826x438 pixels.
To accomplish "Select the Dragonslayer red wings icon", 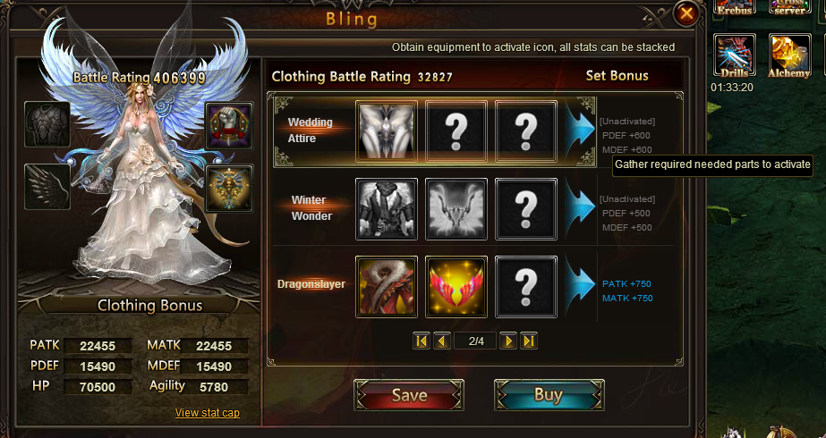I will [x=456, y=287].
